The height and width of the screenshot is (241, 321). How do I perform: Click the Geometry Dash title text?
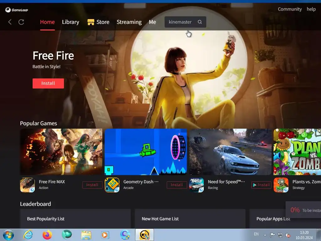pyautogui.click(x=141, y=182)
